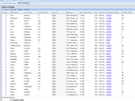The image size is (135, 101).
Task: Click the Are column header
Action: pos(96,12)
